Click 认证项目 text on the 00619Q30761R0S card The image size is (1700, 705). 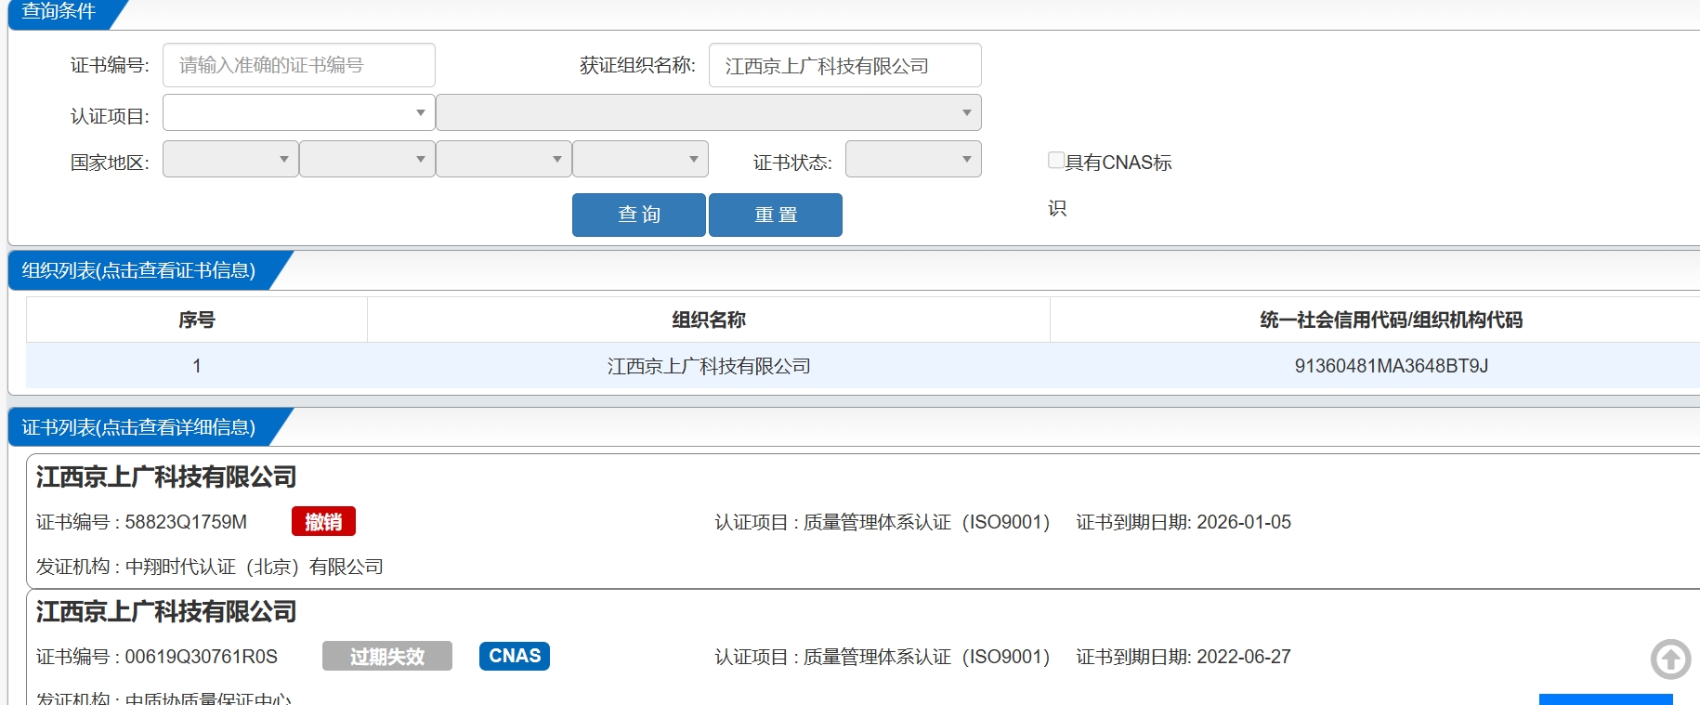pyautogui.click(x=883, y=657)
